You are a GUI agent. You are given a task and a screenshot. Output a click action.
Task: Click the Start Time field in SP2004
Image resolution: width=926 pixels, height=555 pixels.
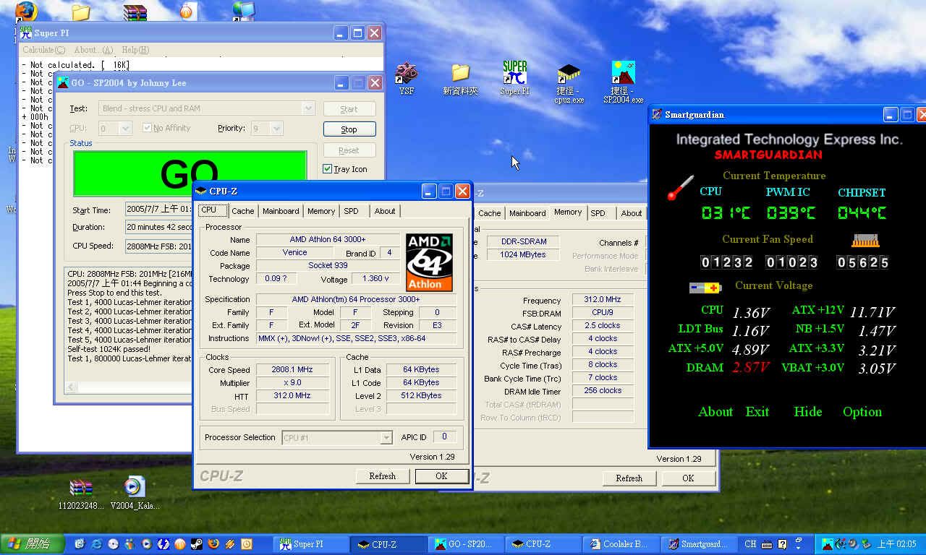159,210
